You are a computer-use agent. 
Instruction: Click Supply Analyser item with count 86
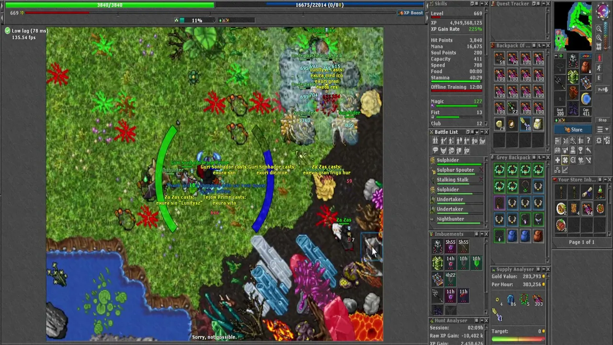coord(511,300)
